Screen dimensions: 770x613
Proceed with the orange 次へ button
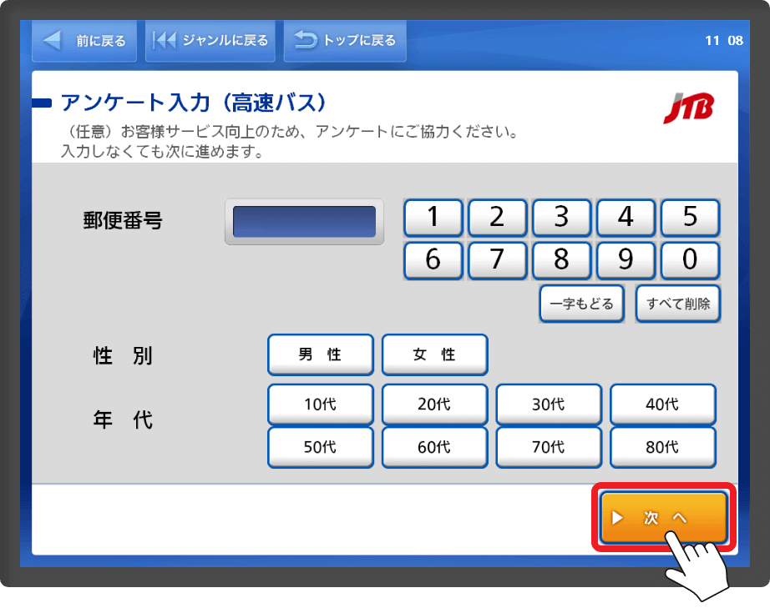(x=664, y=517)
